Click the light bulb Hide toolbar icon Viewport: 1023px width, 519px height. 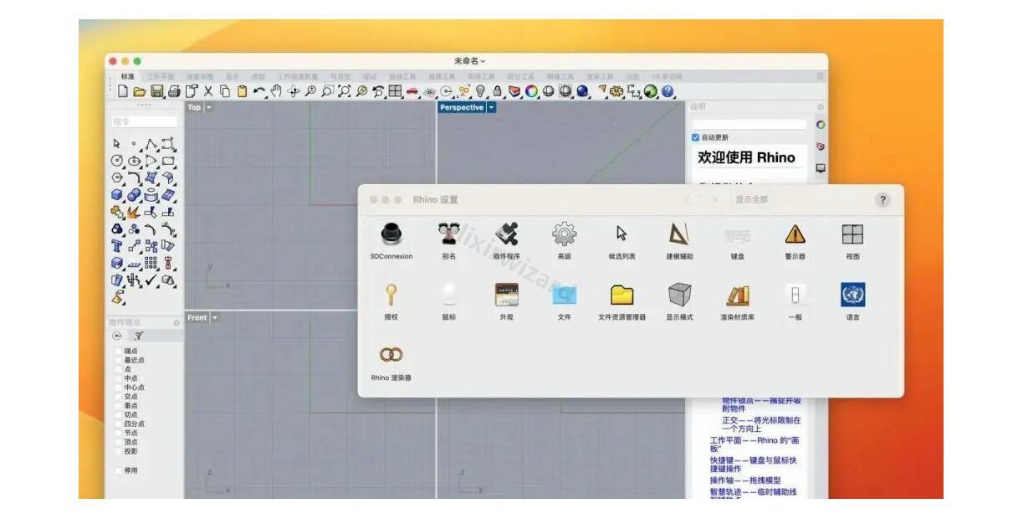pyautogui.click(x=480, y=90)
